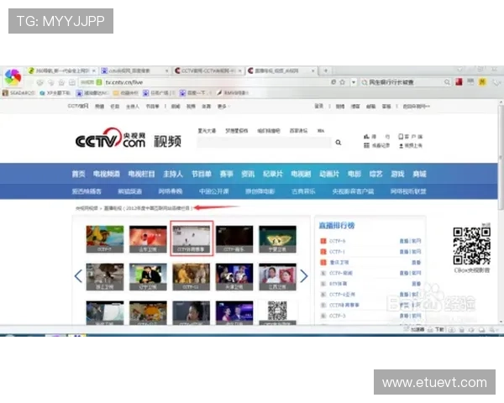Open 综艺 in the blue navigation bar
Image resolution: width=504 pixels, height=403 pixels.
[x=375, y=174]
